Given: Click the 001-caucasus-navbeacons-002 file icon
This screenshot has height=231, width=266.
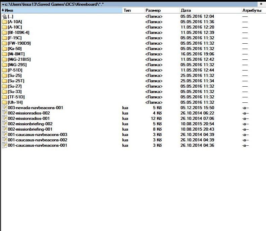Looking at the screenshot, I should tap(5, 140).
